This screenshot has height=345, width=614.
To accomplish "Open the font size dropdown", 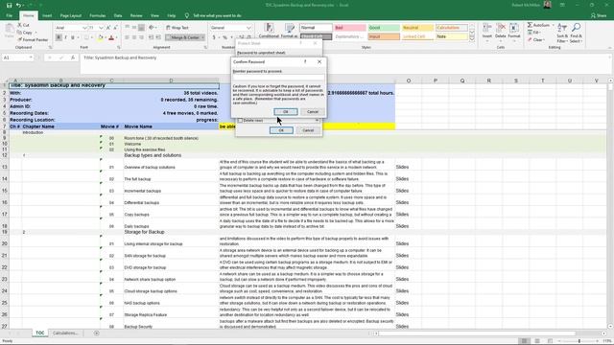I will click(x=101, y=28).
